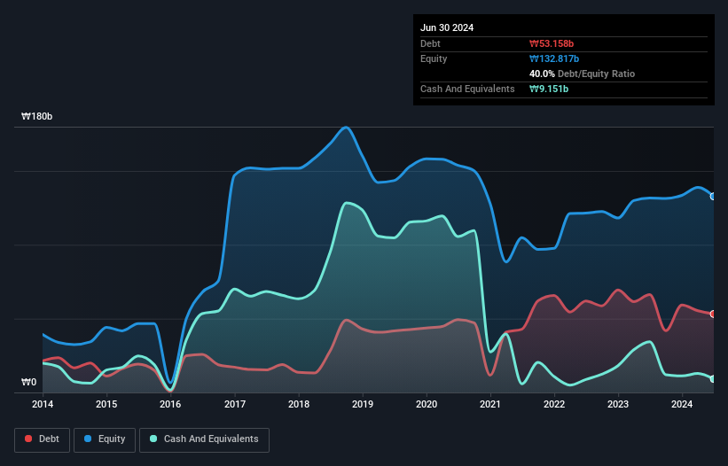Click the 2022 x-axis label

coord(554,404)
